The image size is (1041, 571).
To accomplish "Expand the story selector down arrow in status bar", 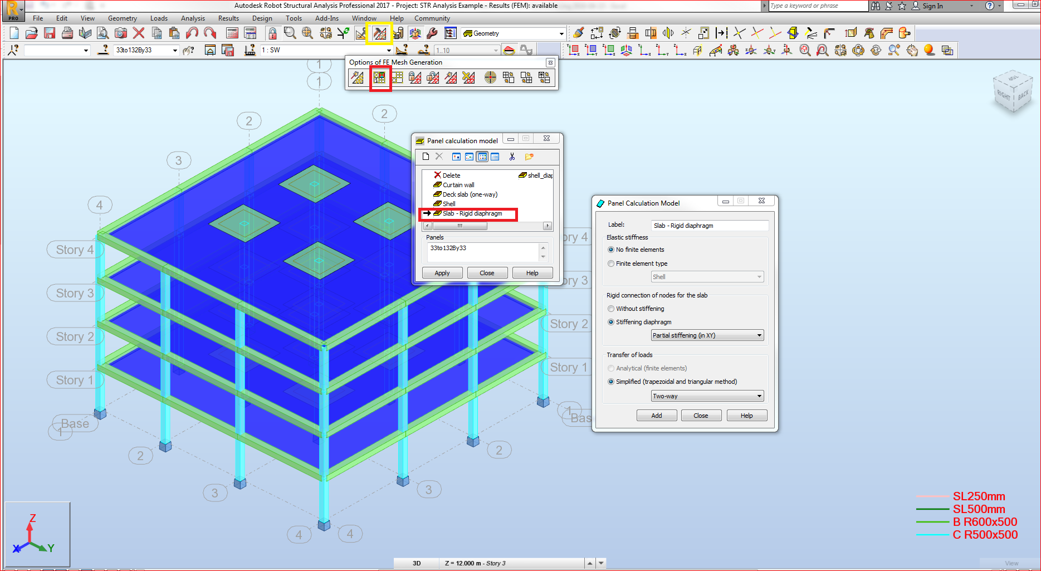I will point(601,563).
